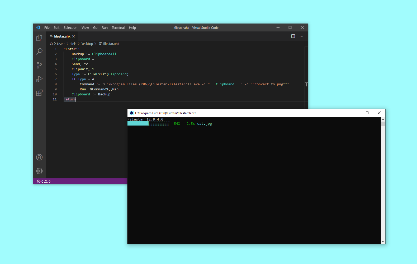Click the 'ClipWait, 1' code line
Image resolution: width=417 pixels, height=264 pixels.
83,69
